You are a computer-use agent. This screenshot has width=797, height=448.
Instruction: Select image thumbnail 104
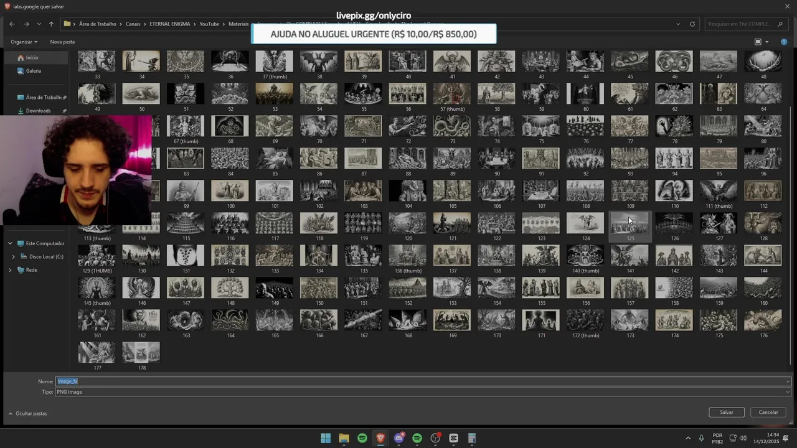(408, 195)
